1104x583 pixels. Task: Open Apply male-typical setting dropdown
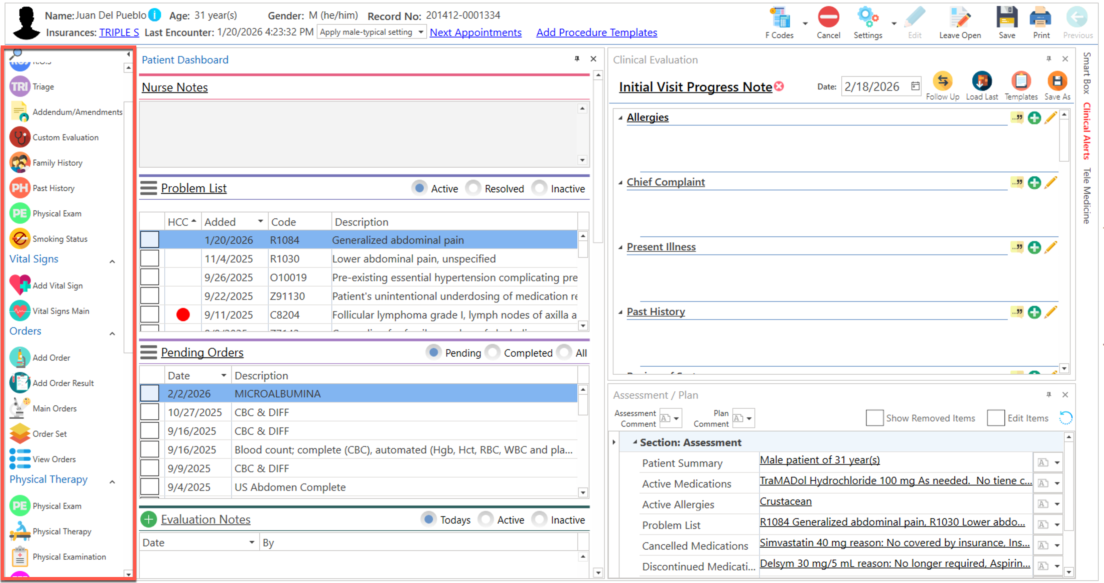coord(420,32)
